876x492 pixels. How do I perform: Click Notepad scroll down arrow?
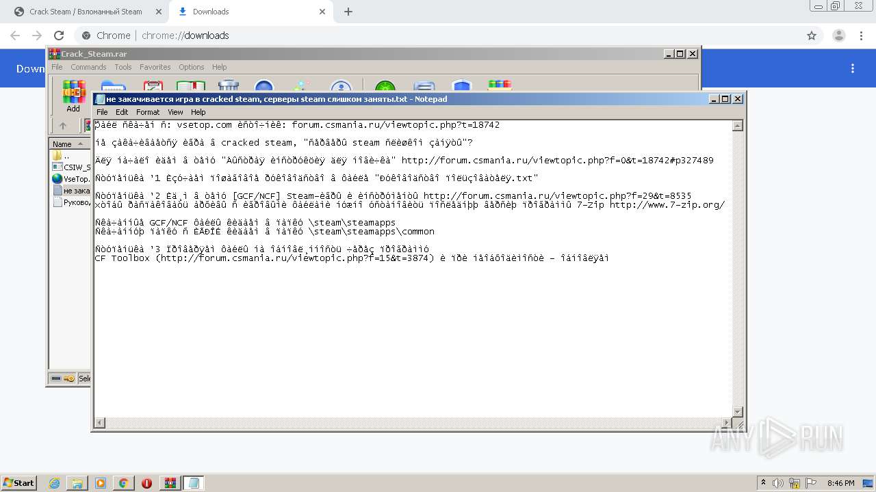pyautogui.click(x=738, y=411)
